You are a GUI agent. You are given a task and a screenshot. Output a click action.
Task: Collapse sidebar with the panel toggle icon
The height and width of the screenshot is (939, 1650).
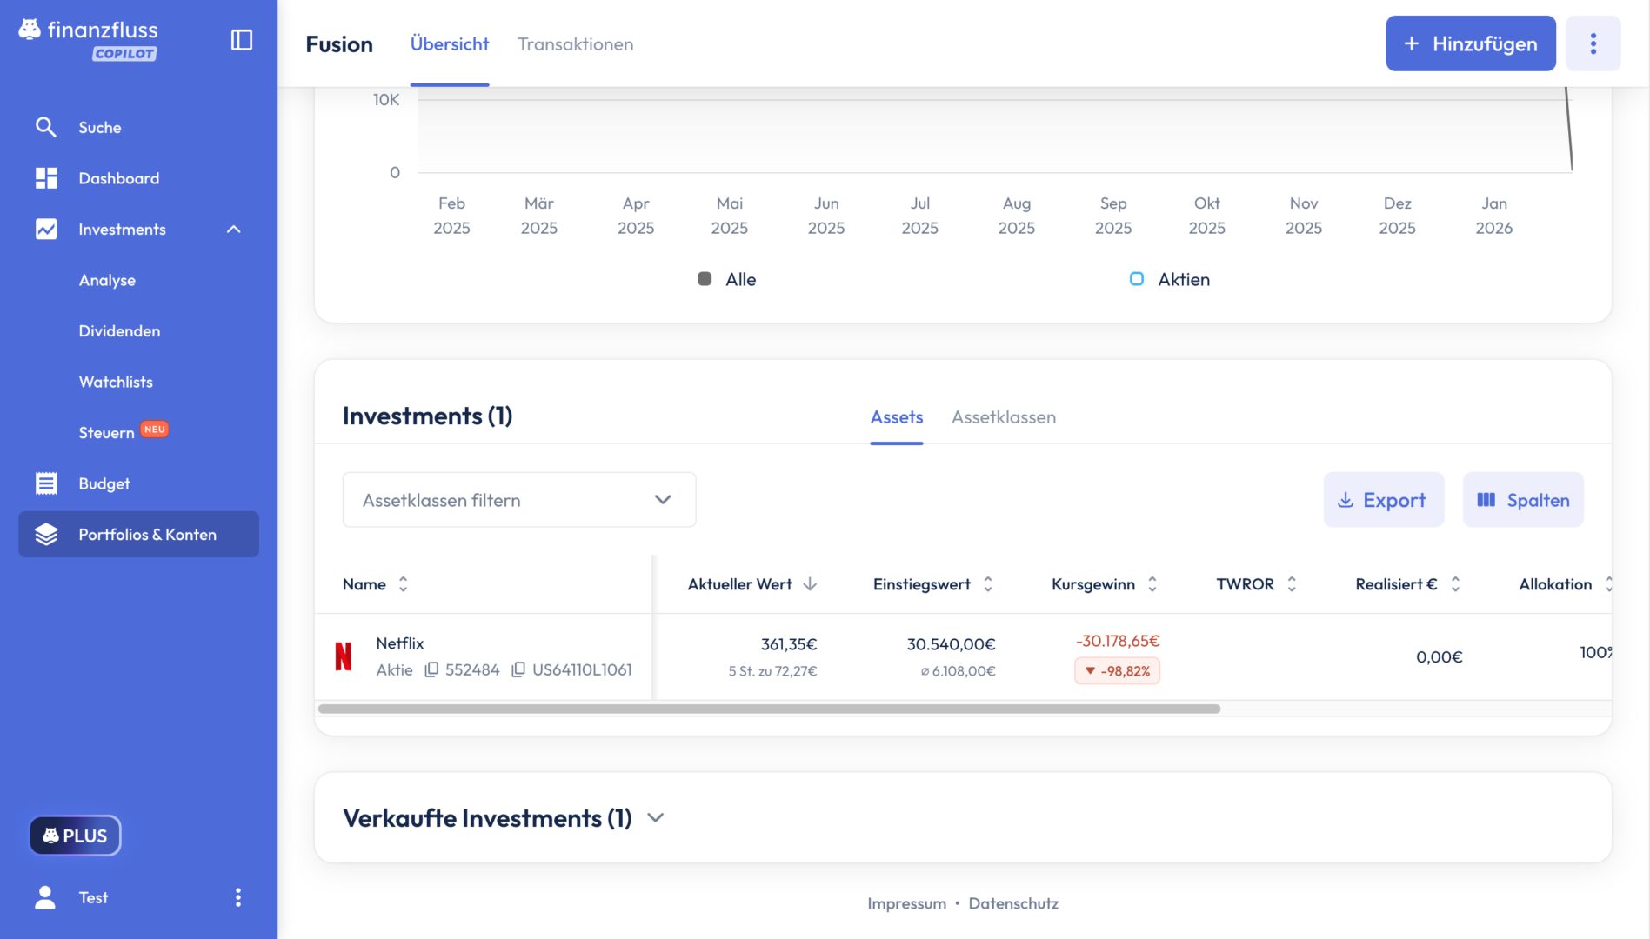[x=241, y=40]
